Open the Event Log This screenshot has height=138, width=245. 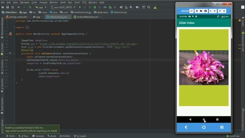click(x=233, y=136)
